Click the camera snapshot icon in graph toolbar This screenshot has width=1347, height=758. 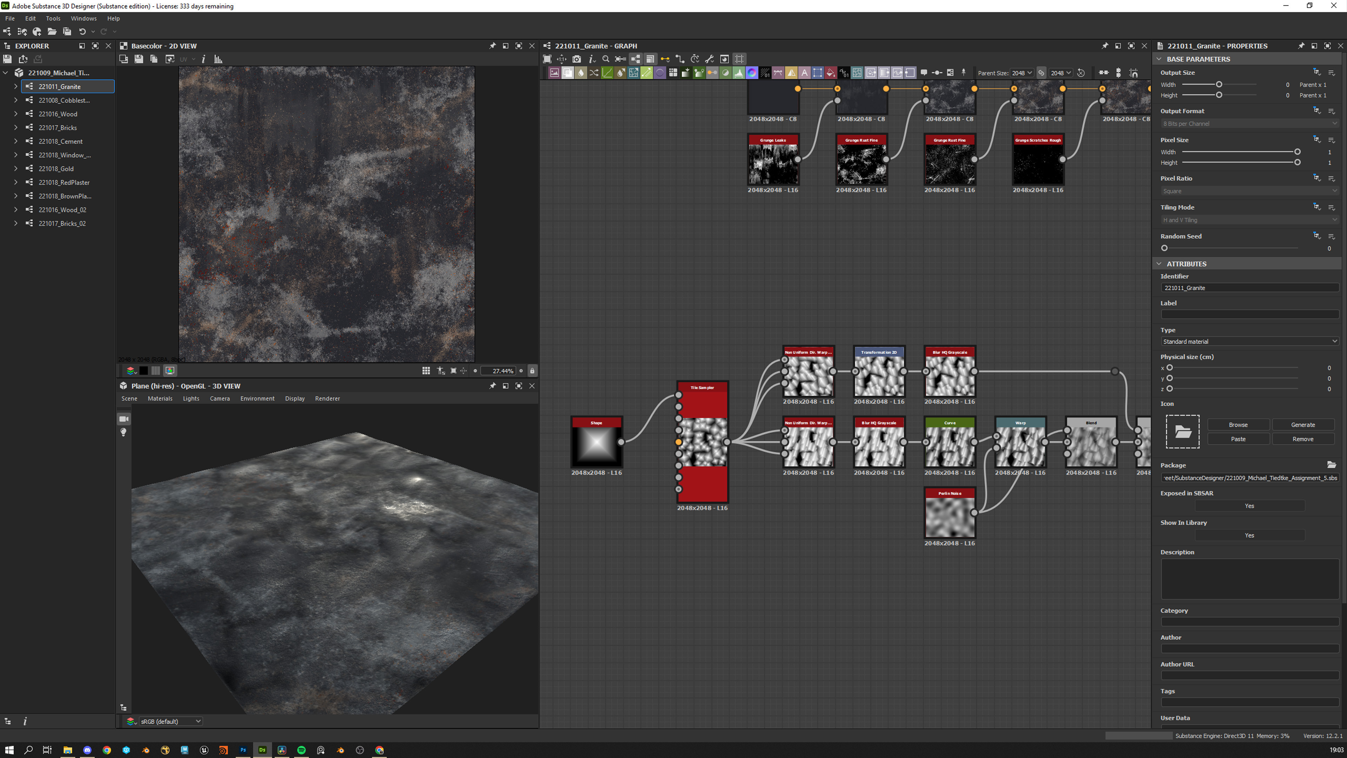tap(576, 59)
